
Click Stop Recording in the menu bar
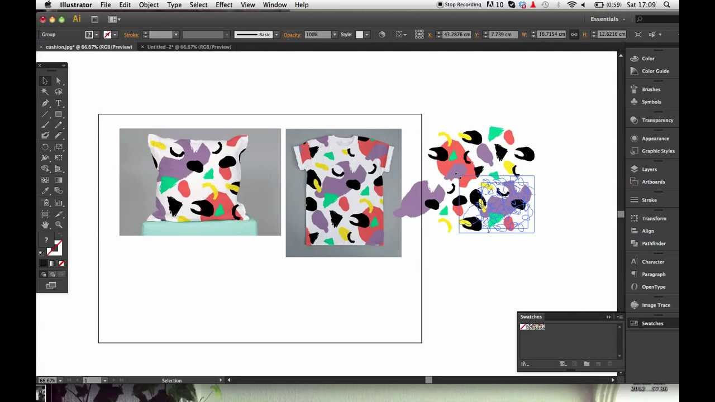[x=459, y=5]
